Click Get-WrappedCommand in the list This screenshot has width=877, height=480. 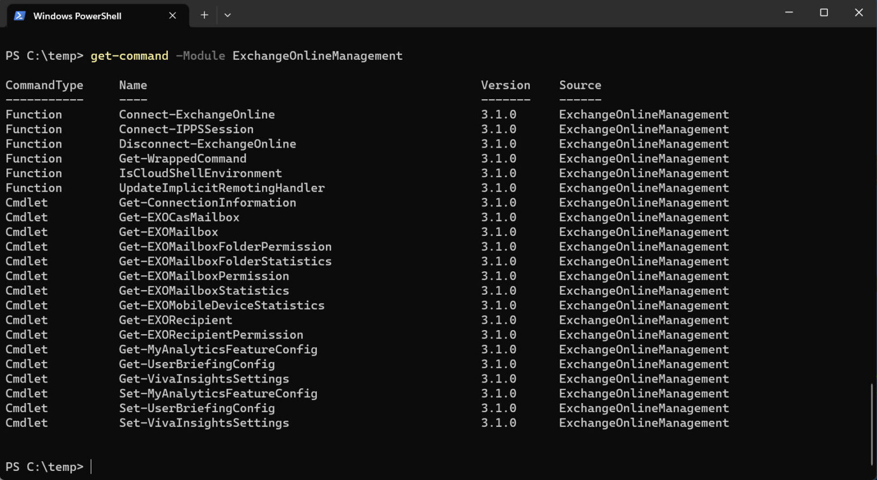tap(183, 158)
